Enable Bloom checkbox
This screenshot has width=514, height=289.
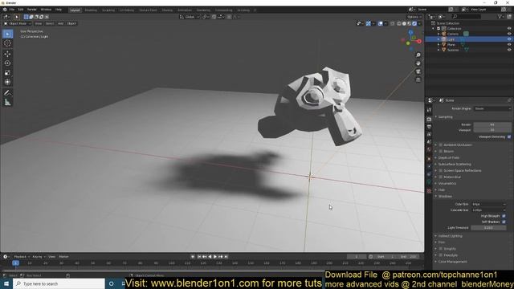(441, 152)
